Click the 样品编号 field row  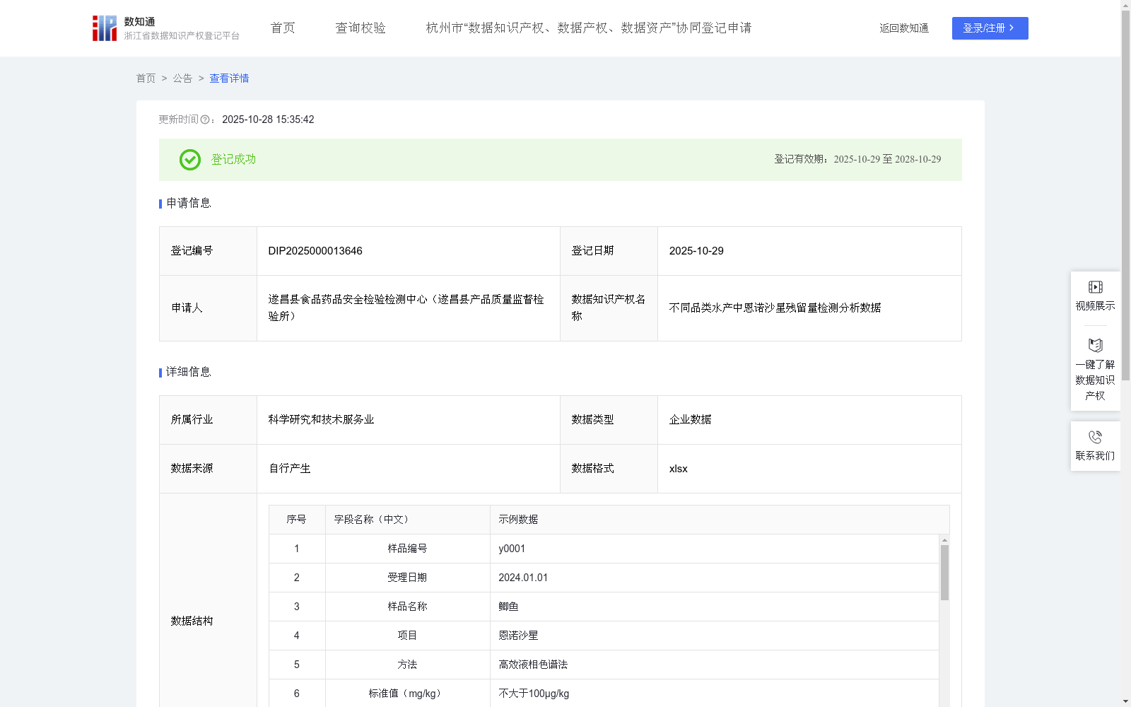coord(604,549)
